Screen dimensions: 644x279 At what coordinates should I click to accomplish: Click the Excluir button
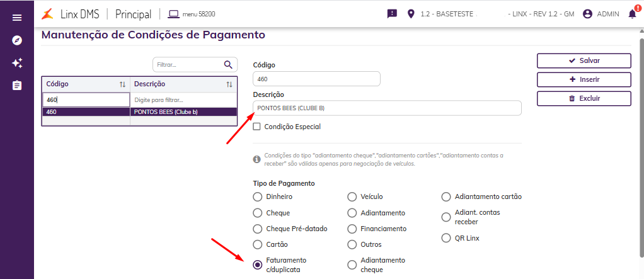pyautogui.click(x=584, y=98)
